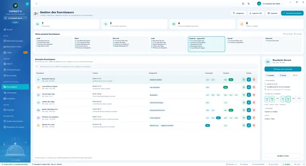Click the cart icon on the Marée Atlantique Pro row
The width and height of the screenshot is (306, 166).
click(244, 110)
